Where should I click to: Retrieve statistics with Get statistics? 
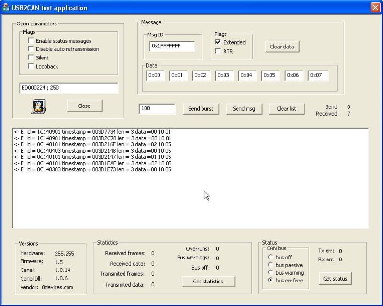point(208,282)
